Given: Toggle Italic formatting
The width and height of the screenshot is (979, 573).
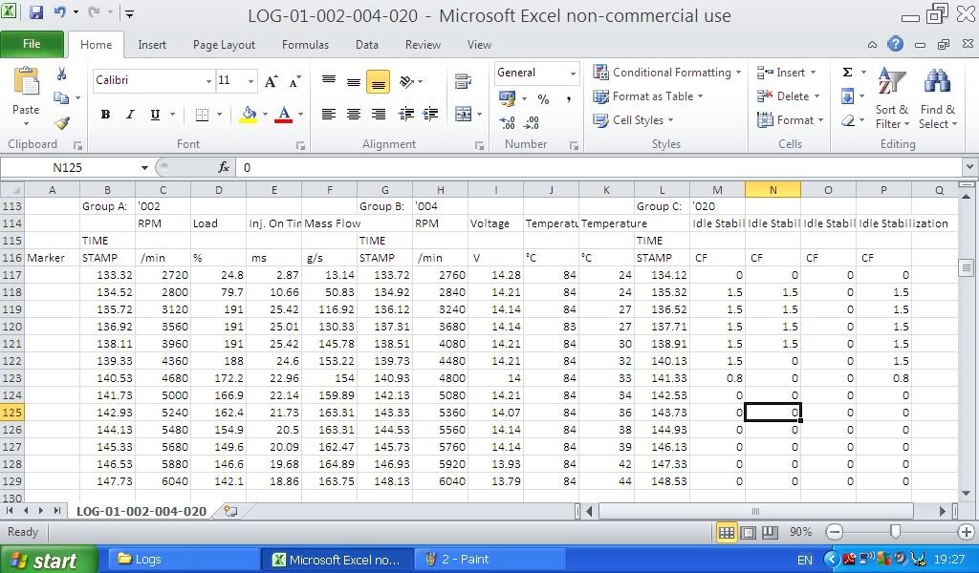Looking at the screenshot, I should [x=130, y=115].
